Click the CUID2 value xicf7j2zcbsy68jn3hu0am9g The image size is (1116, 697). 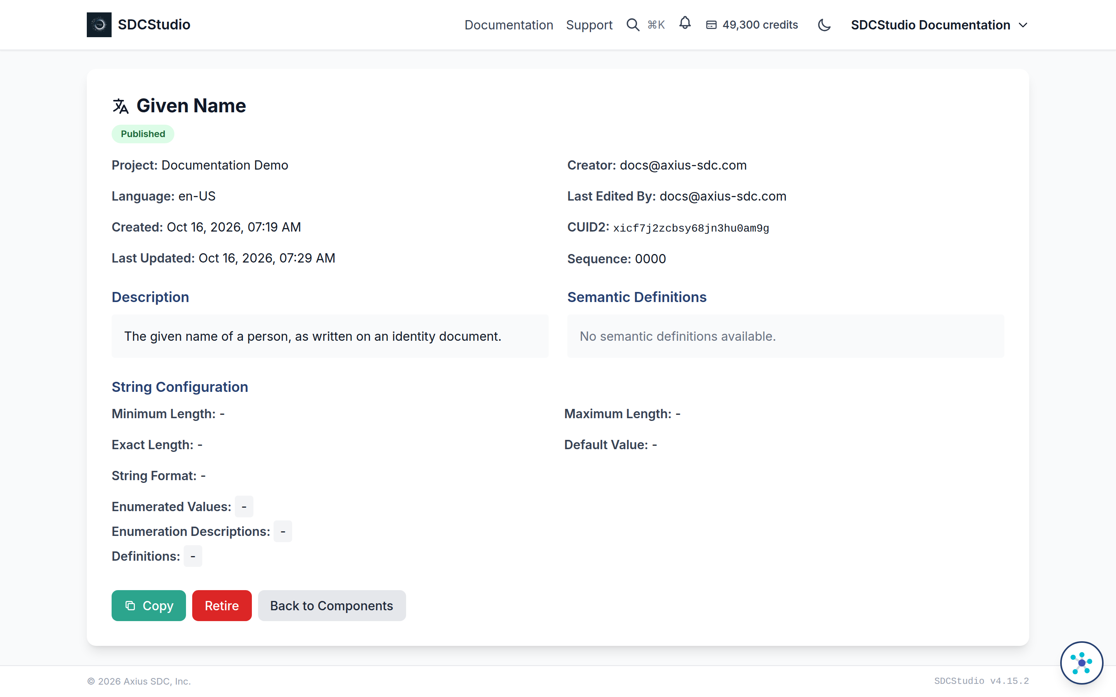pyautogui.click(x=691, y=228)
